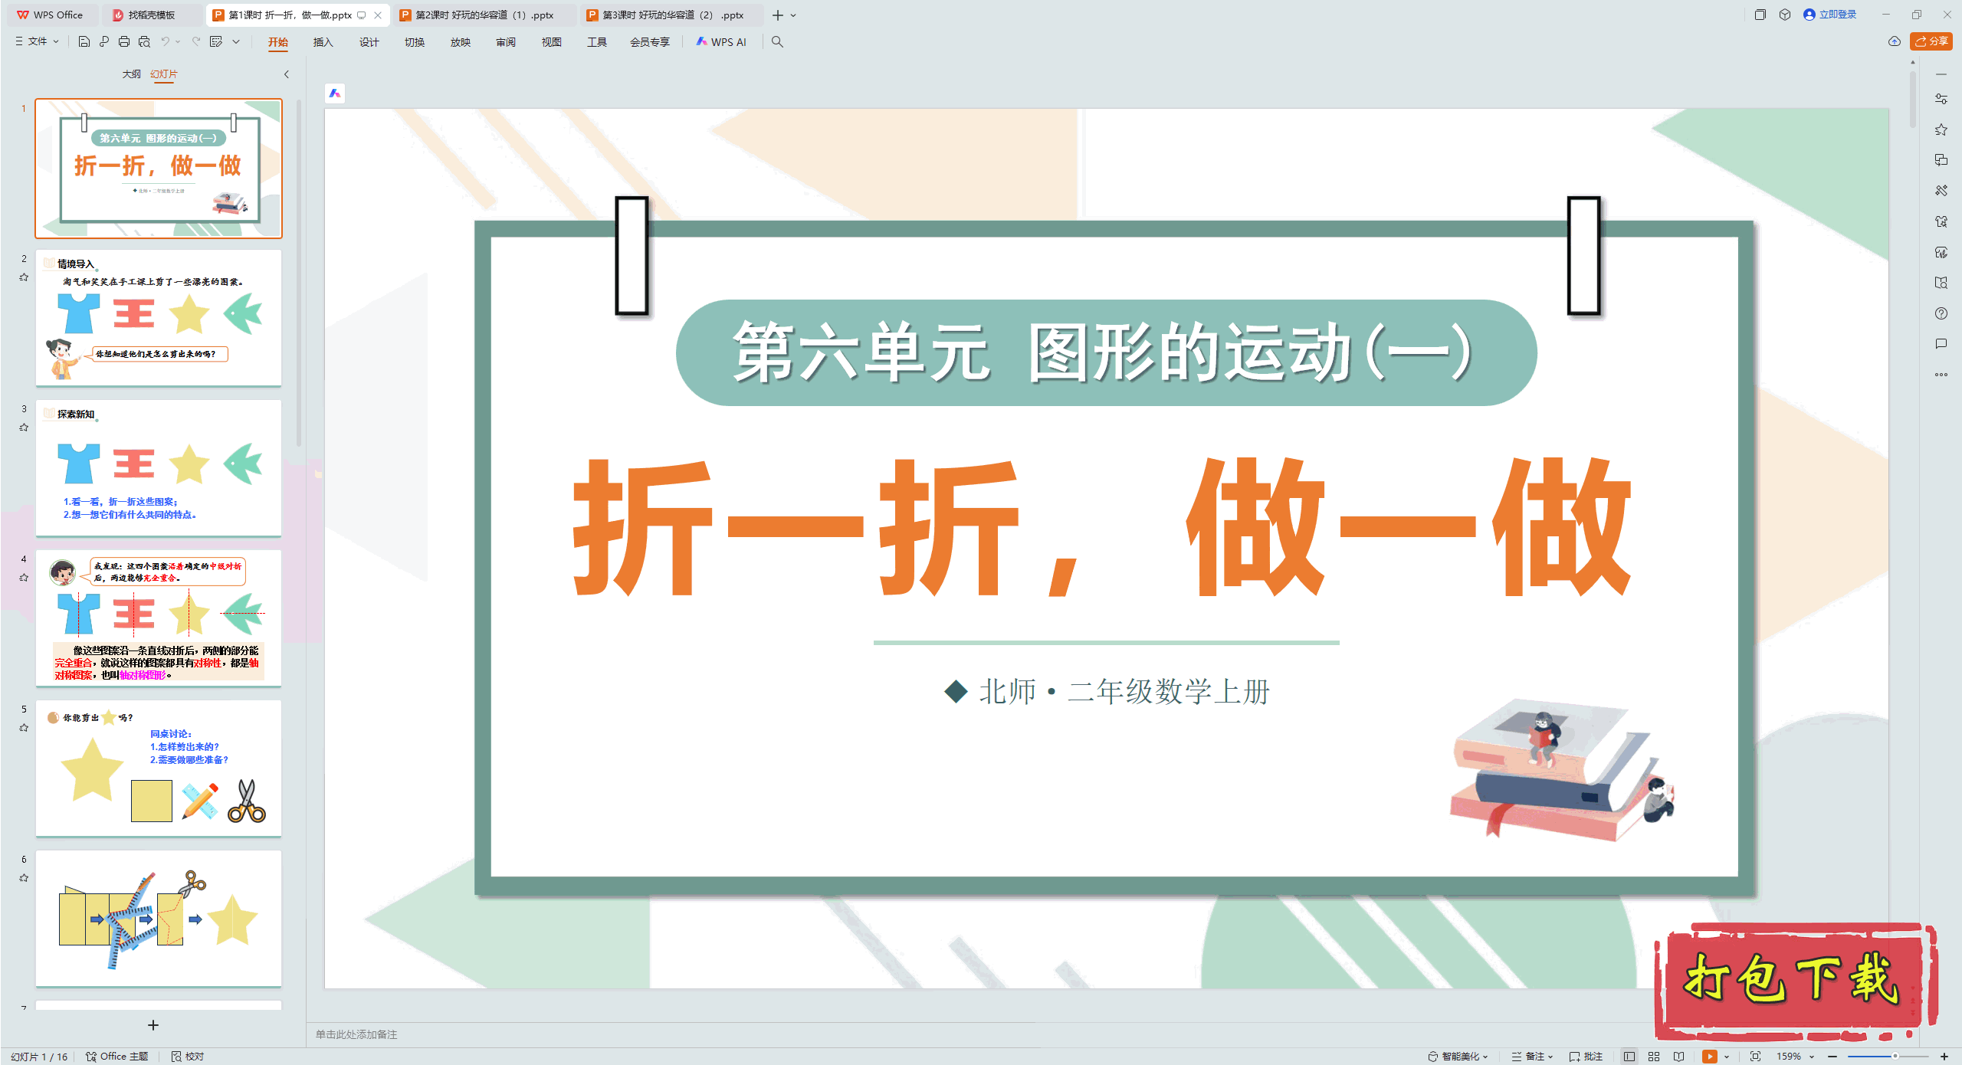This screenshot has height=1065, width=1962.
Task: Expand the 159% zoom level dropdown
Action: point(1812,1056)
